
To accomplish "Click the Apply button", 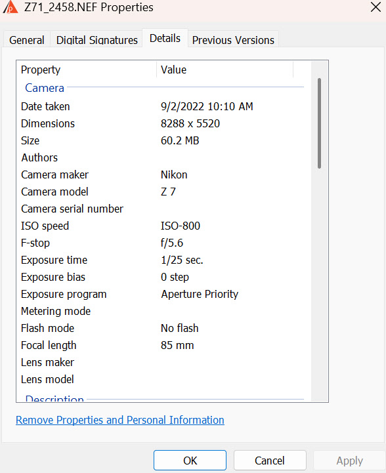I will coord(349,461).
